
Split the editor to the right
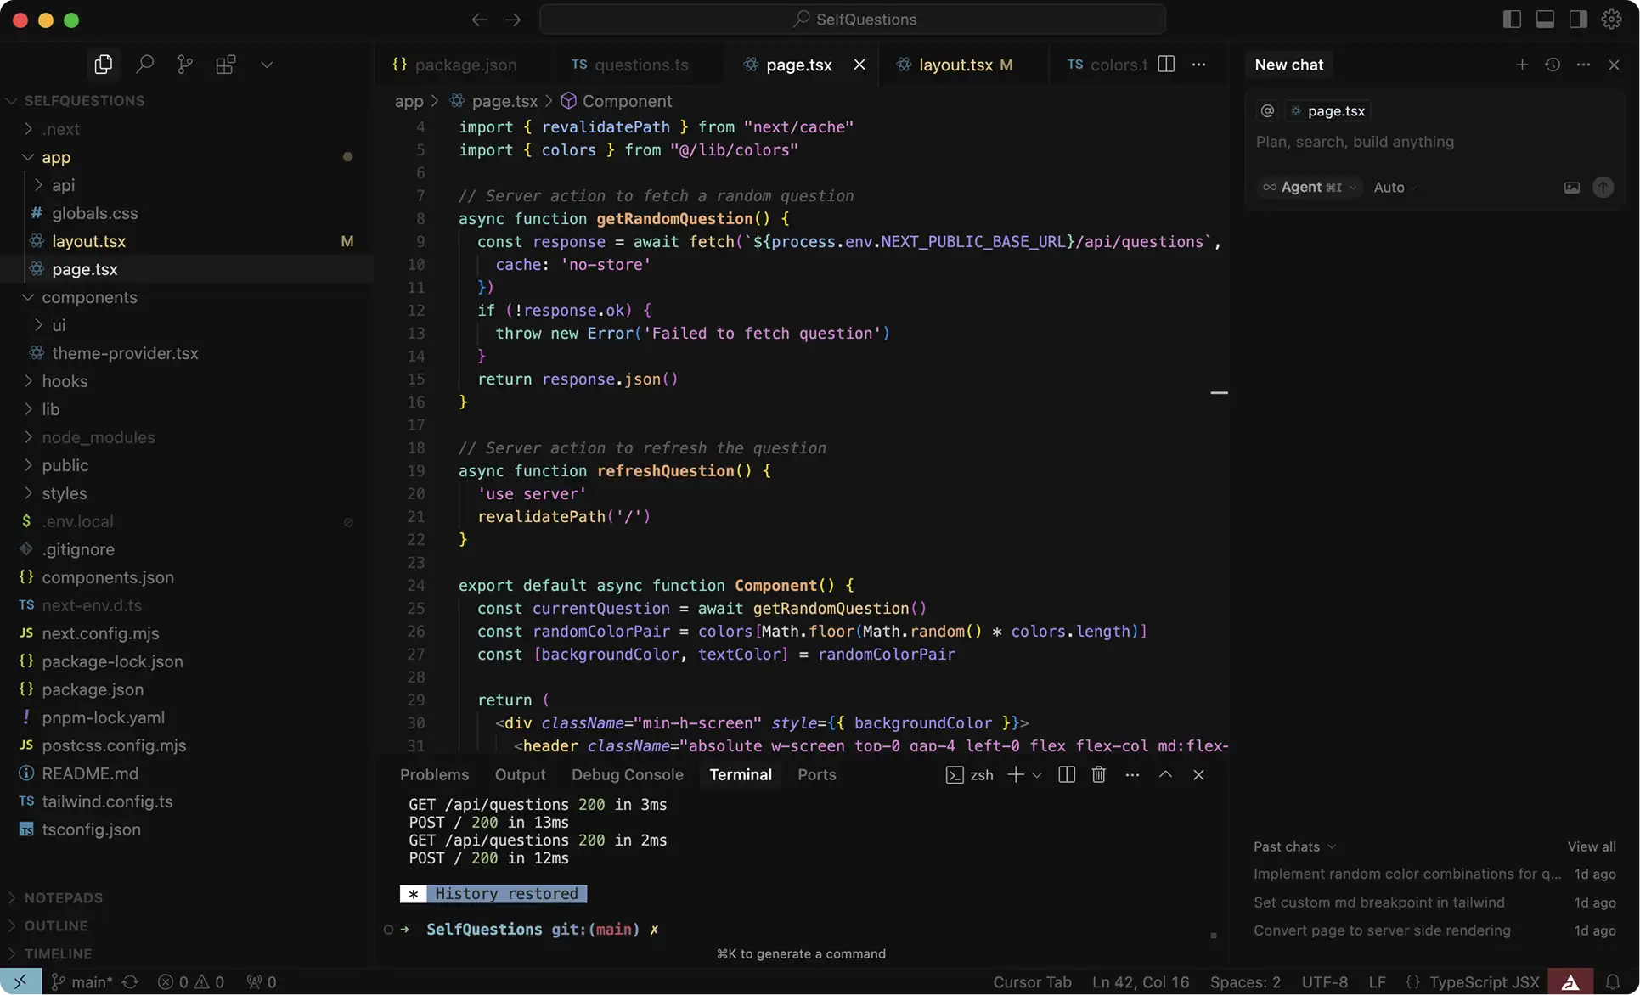(1166, 65)
